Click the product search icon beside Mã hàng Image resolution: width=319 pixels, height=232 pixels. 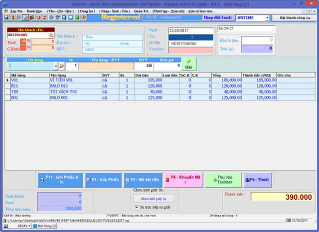point(62,66)
